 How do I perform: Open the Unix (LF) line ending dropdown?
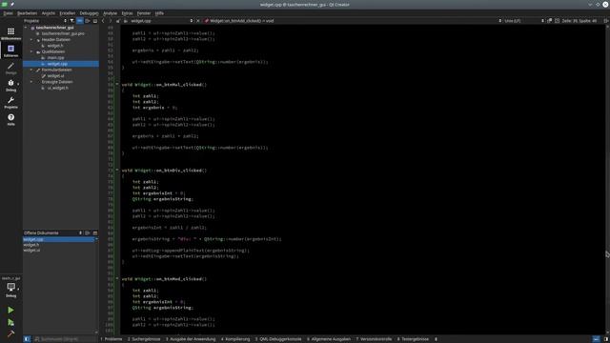tap(523, 21)
